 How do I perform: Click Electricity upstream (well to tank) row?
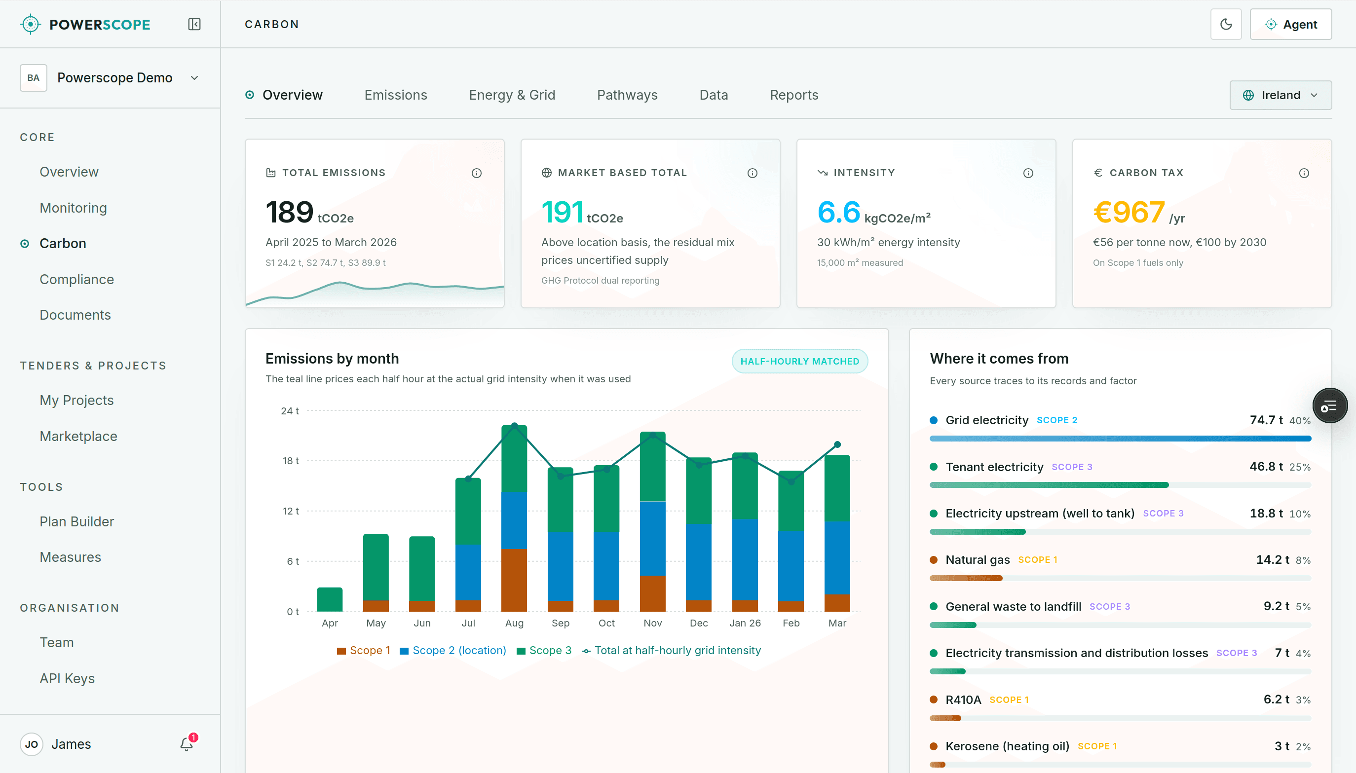point(1120,521)
